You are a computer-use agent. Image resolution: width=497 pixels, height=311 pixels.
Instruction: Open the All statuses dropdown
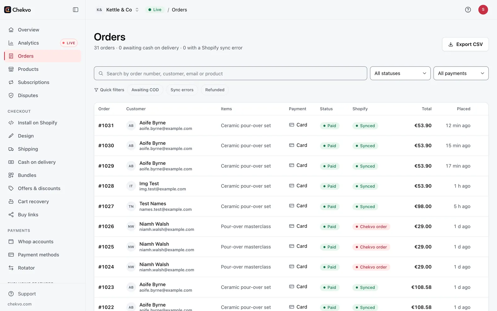[400, 73]
